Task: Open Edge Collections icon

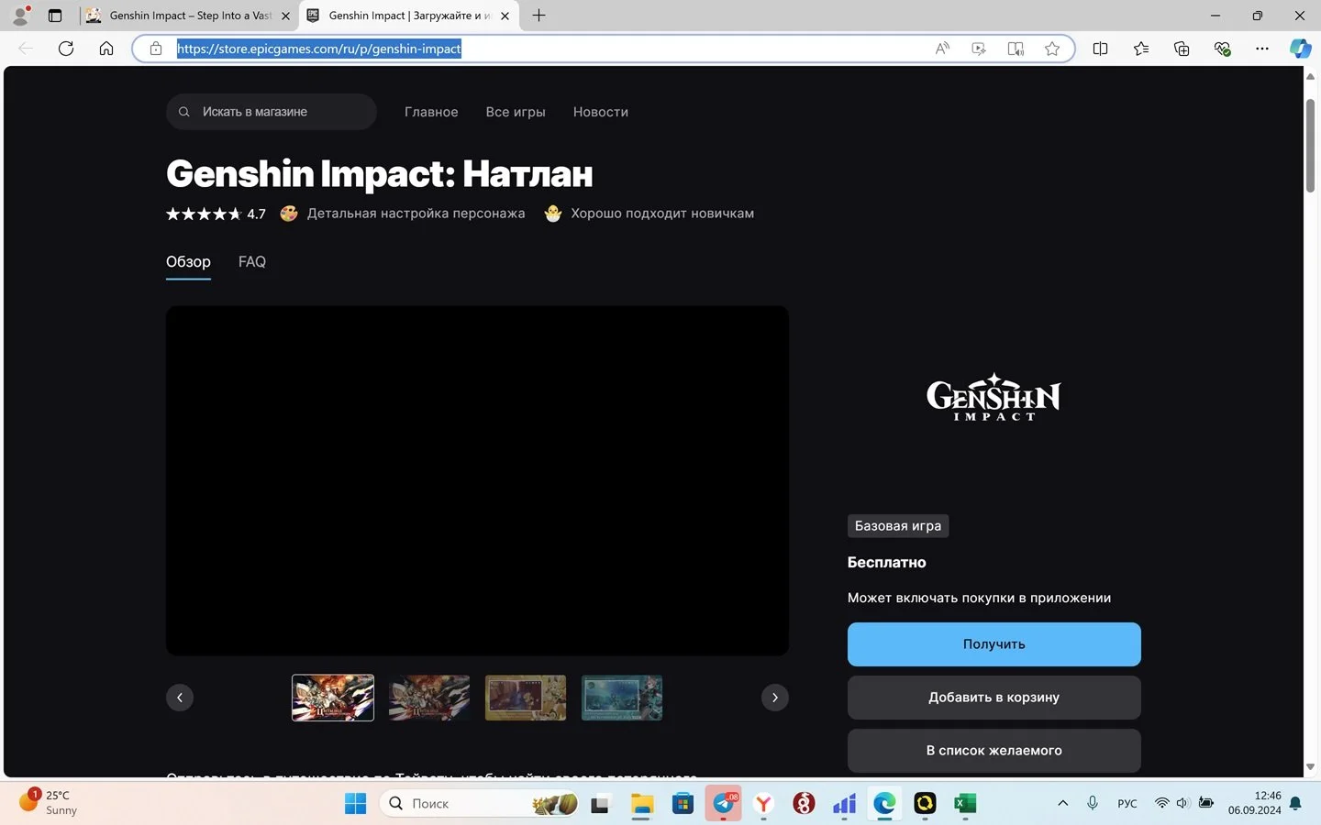Action: point(1182,49)
